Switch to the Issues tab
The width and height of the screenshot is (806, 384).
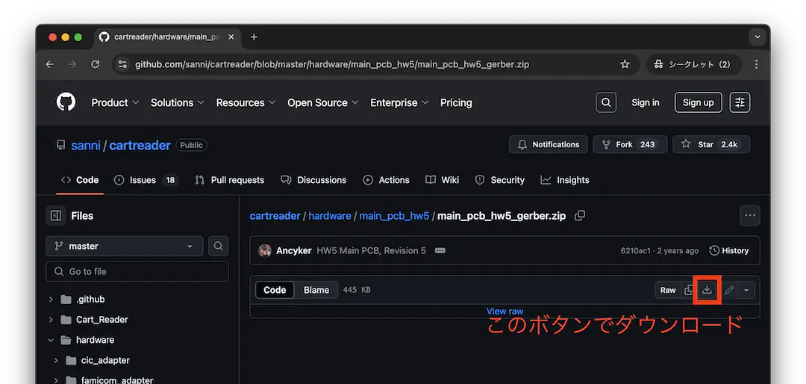click(x=146, y=180)
